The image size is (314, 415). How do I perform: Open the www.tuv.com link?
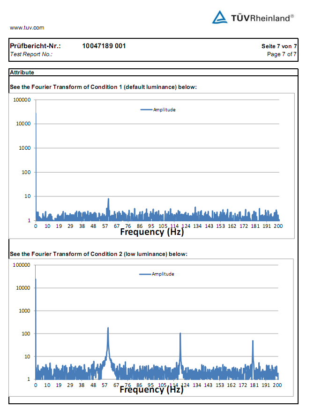27,28
